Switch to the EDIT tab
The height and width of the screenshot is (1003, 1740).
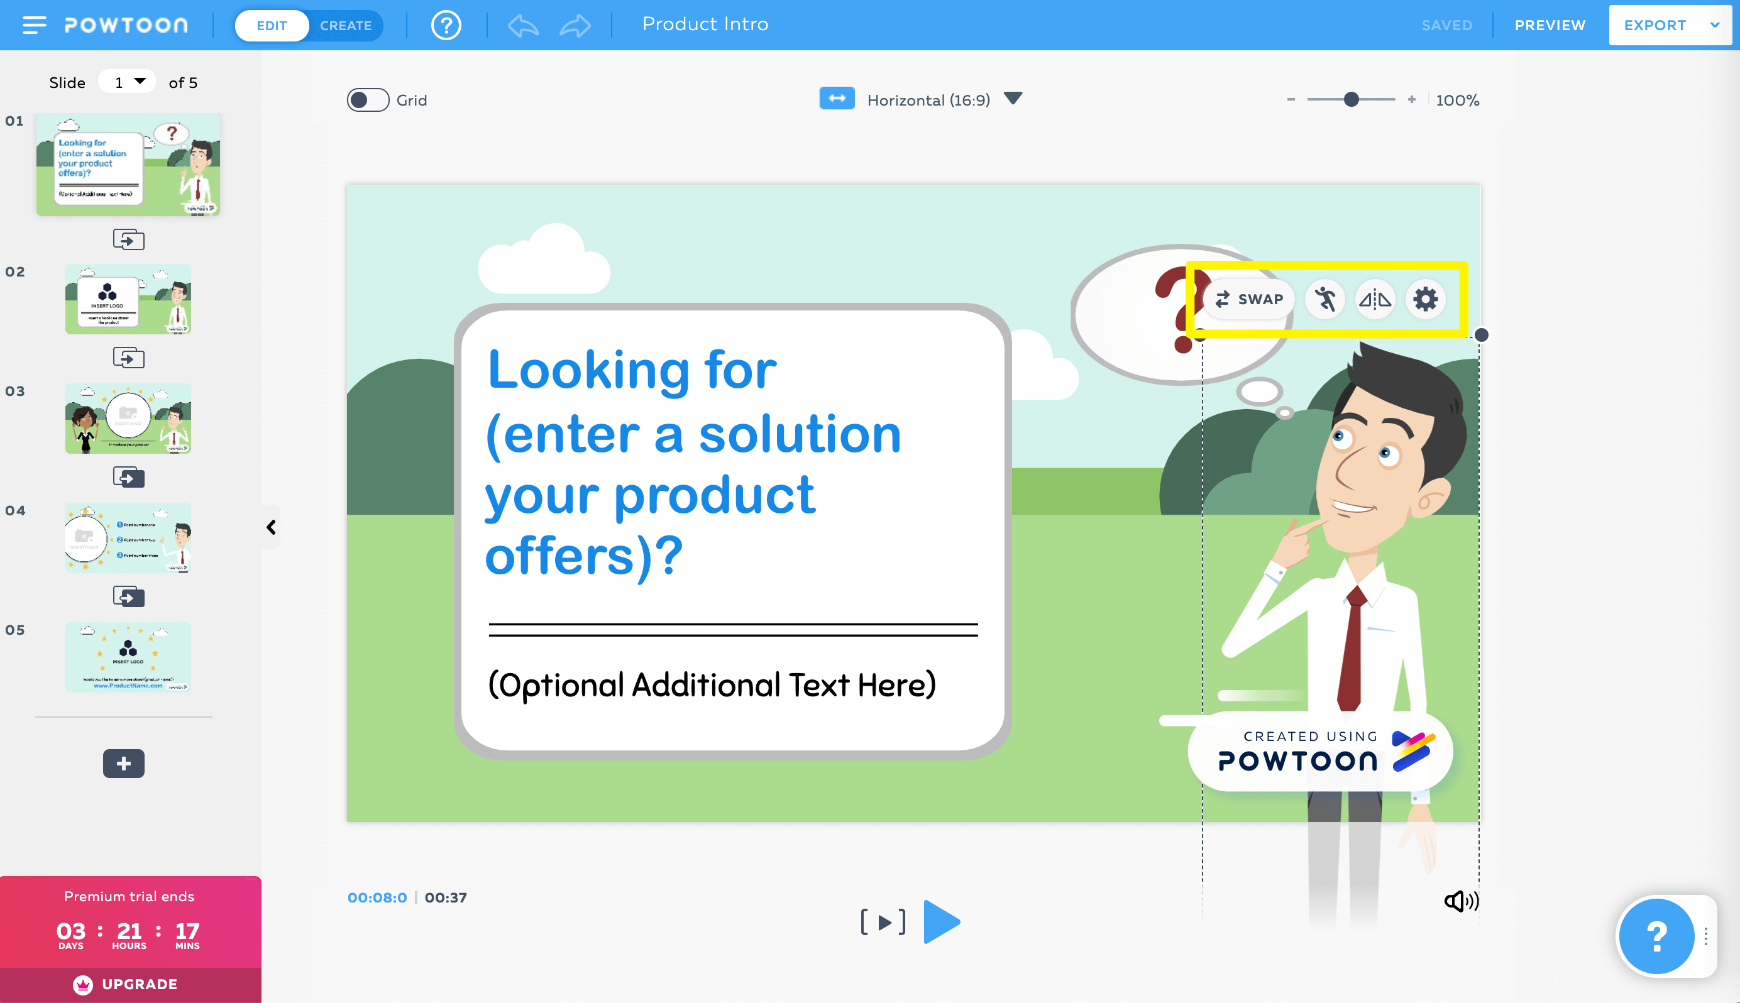pyautogui.click(x=272, y=26)
